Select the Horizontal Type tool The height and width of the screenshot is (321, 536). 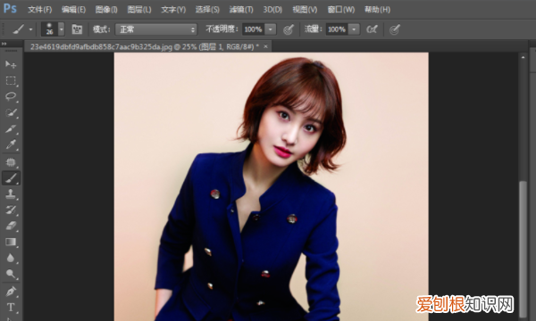point(11,308)
